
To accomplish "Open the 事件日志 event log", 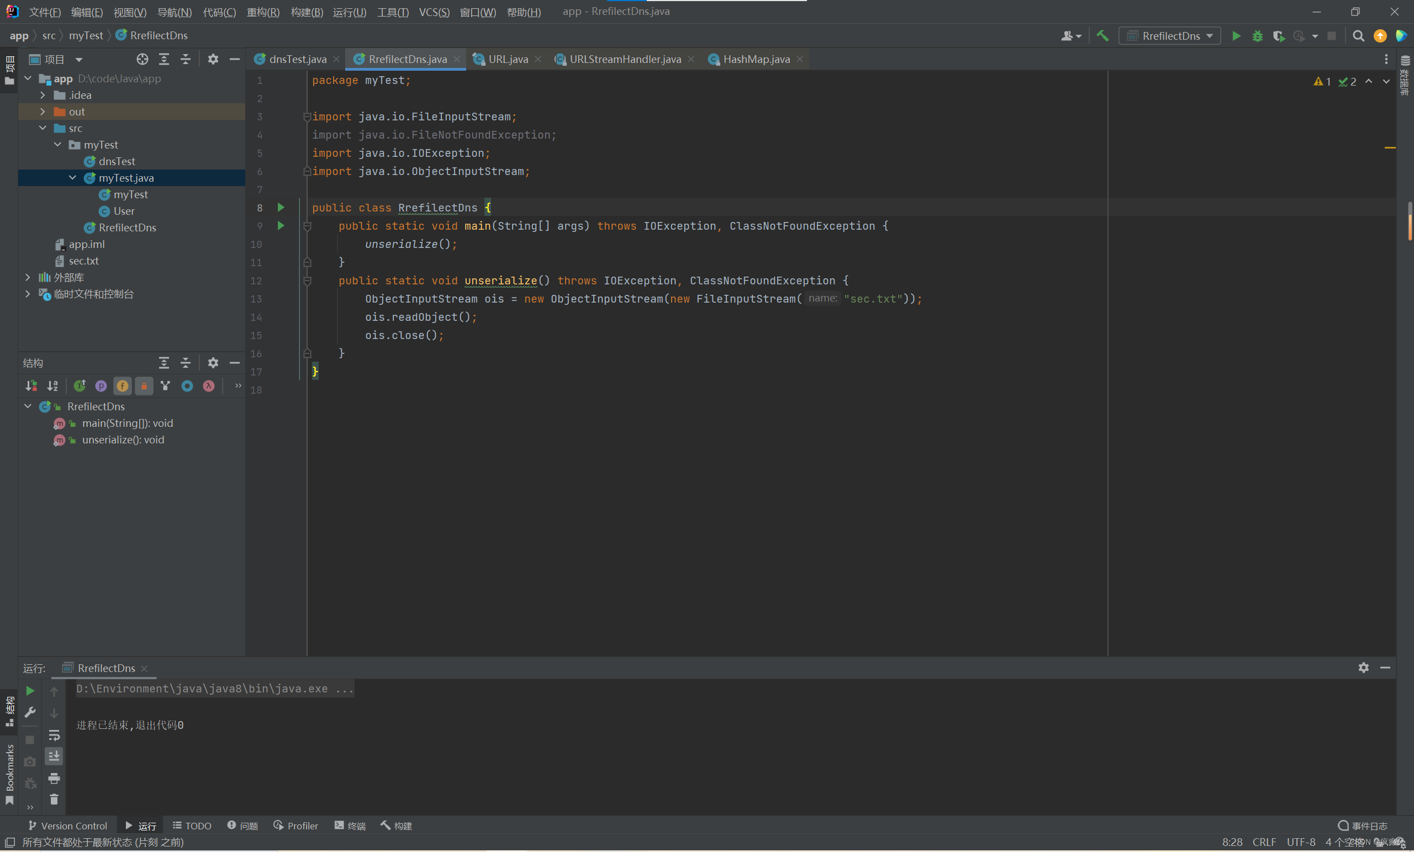I will 1362,825.
